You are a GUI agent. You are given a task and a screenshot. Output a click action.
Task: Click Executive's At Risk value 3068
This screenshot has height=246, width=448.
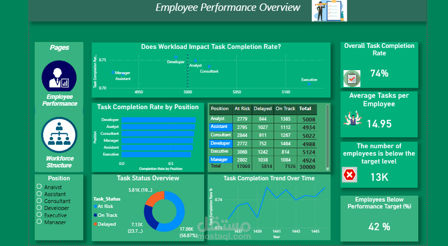click(x=242, y=152)
